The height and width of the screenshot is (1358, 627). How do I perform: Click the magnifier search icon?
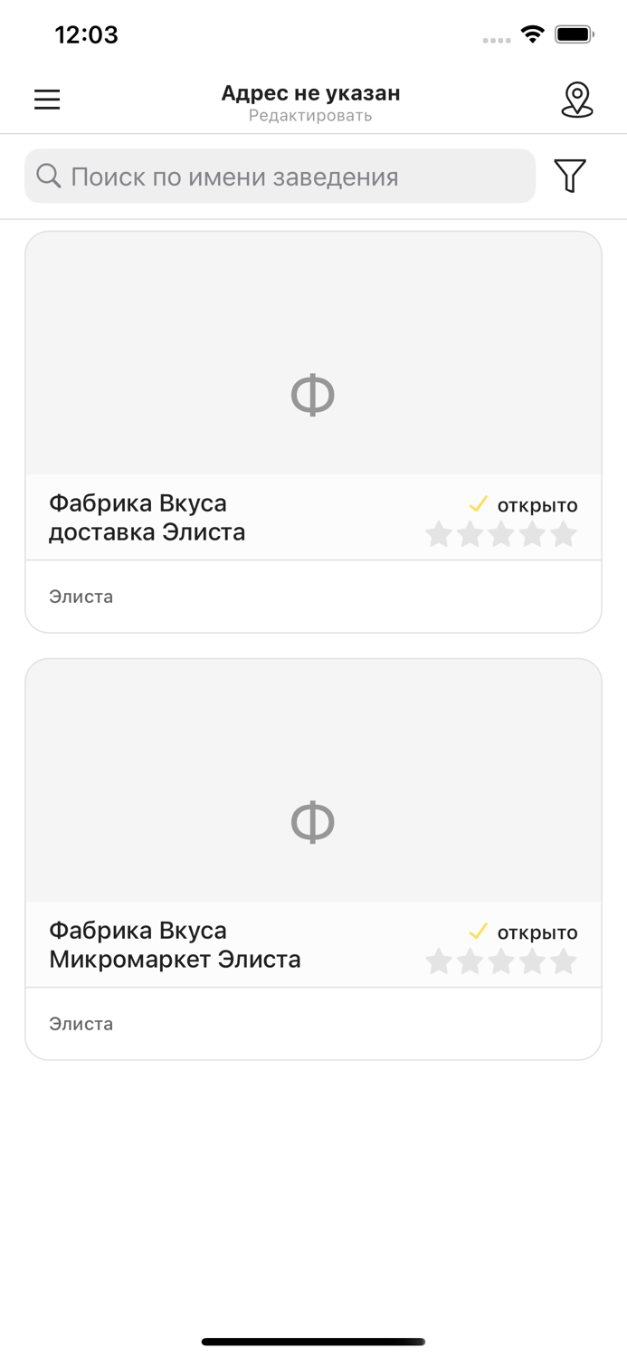pyautogui.click(x=48, y=176)
